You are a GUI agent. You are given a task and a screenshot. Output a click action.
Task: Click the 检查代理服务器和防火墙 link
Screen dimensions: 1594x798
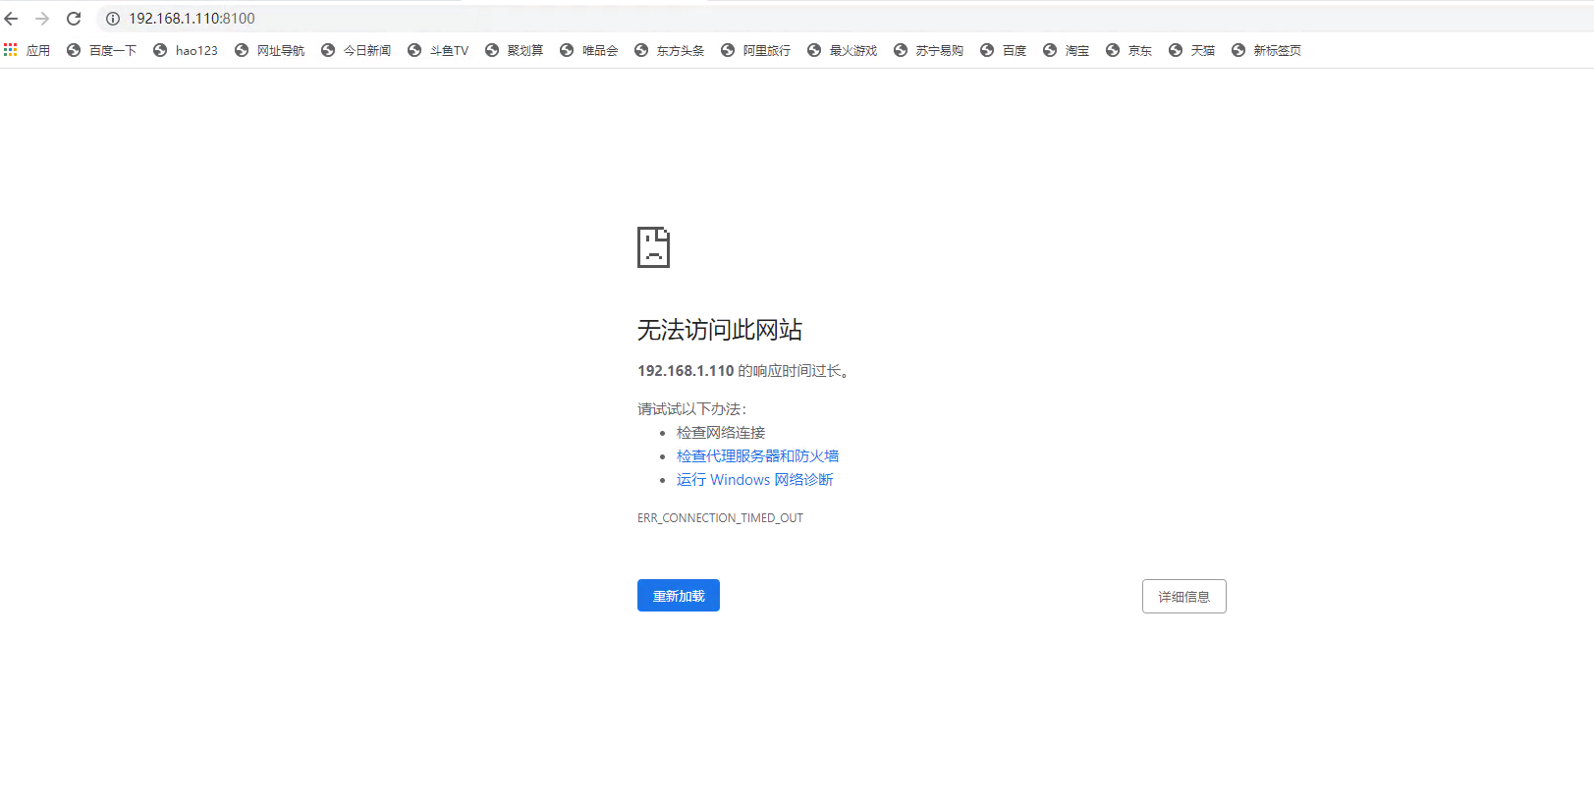(757, 455)
